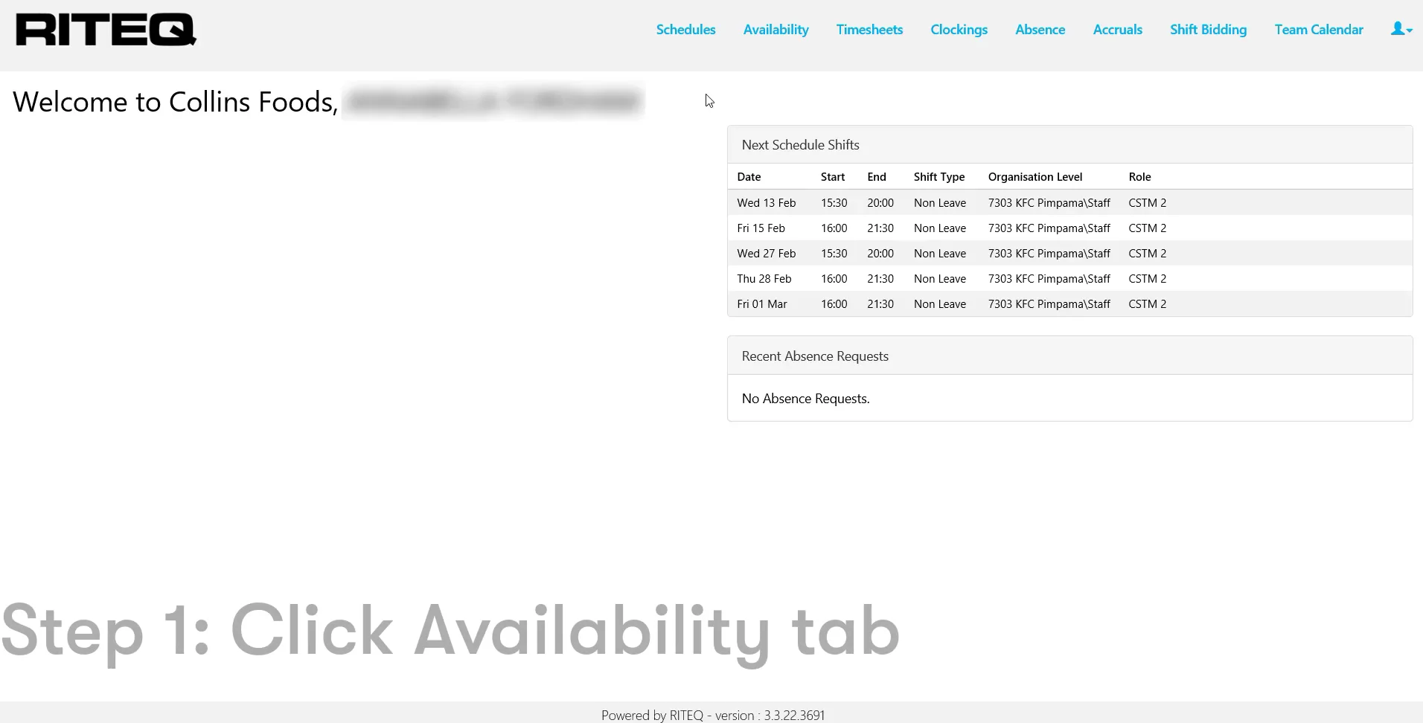Open Shift Bidding

1208,30
